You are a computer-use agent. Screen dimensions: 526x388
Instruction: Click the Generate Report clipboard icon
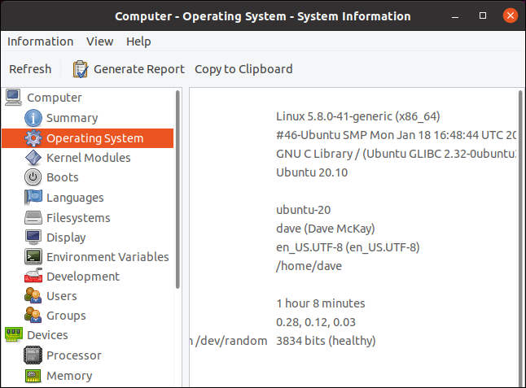[x=81, y=69]
